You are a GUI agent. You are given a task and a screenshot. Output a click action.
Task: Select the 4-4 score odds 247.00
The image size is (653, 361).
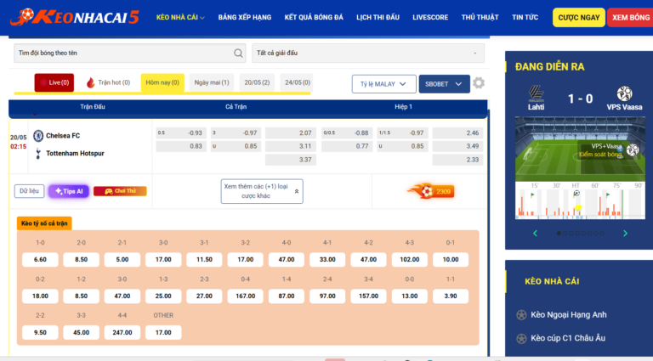[122, 333]
